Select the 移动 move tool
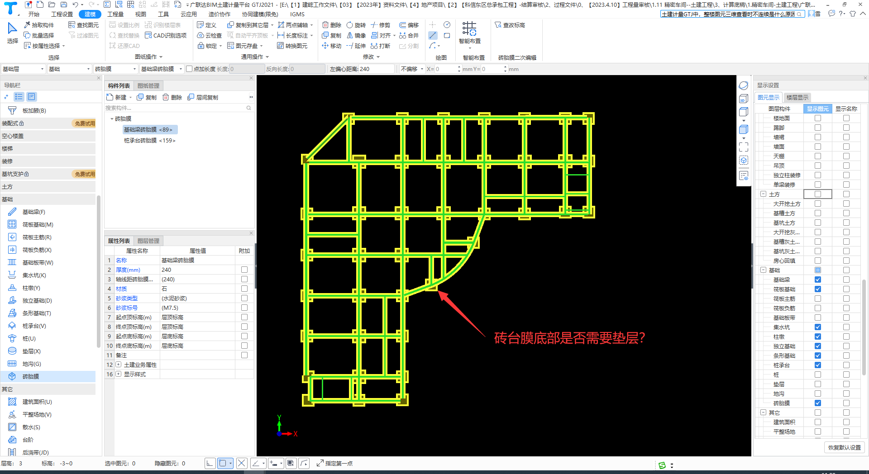The height and width of the screenshot is (474, 869). 332,46
